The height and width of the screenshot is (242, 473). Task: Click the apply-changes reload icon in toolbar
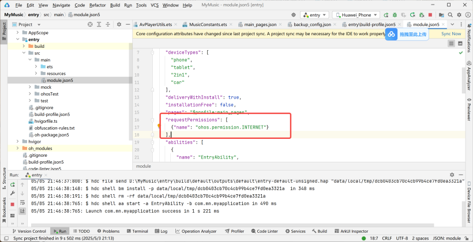(412, 15)
